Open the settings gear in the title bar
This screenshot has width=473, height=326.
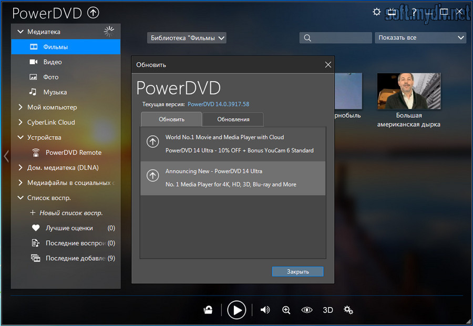pyautogui.click(x=376, y=12)
